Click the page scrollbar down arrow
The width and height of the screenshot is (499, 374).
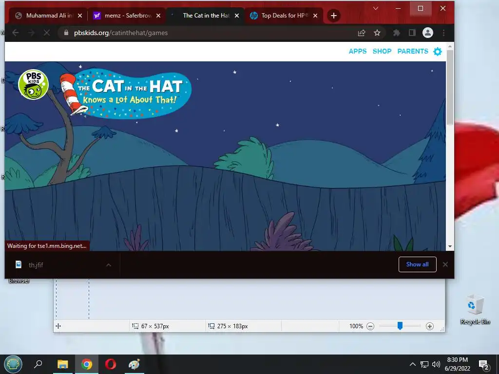tap(450, 246)
